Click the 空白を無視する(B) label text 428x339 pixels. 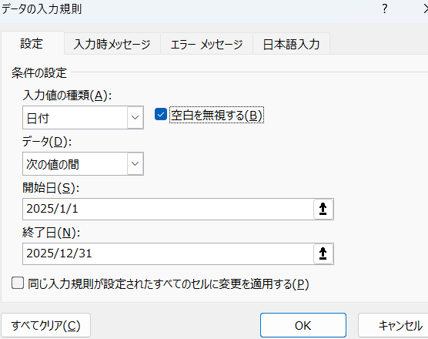(216, 115)
